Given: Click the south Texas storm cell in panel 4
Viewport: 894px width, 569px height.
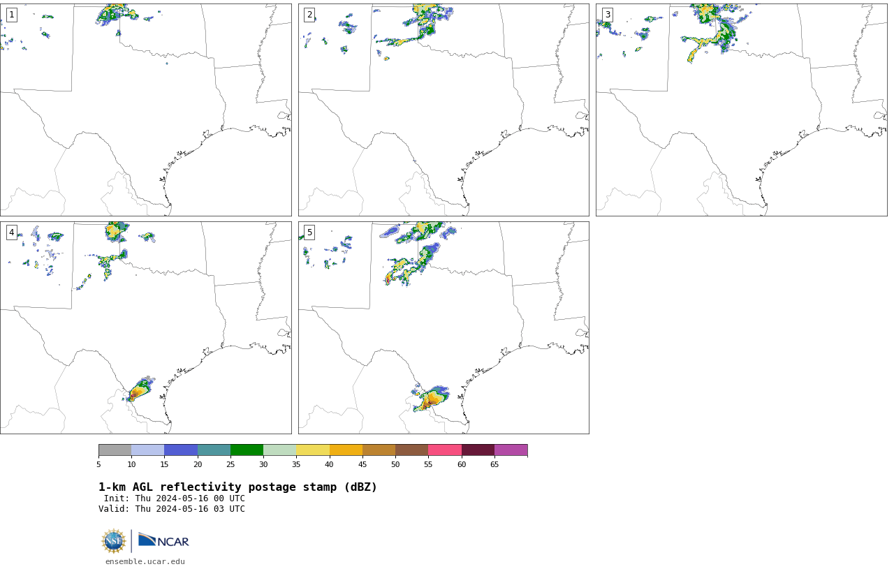Looking at the screenshot, I should click(138, 390).
